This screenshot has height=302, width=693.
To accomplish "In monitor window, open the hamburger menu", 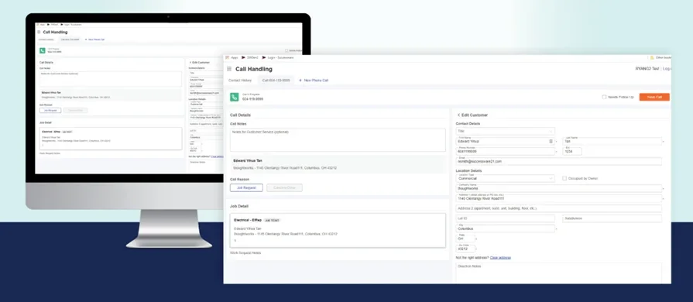I will click(39, 33).
